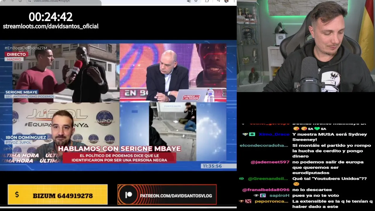
Task: Click the street interview video panel
Action: click(66, 73)
